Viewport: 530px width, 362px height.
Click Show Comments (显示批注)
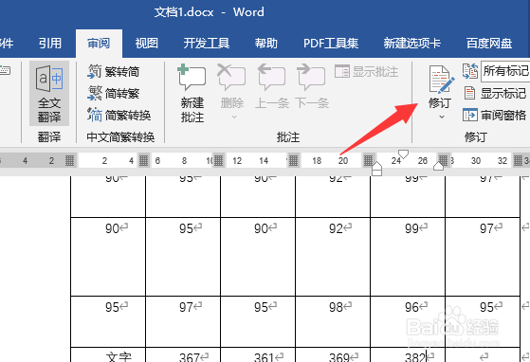click(x=366, y=72)
